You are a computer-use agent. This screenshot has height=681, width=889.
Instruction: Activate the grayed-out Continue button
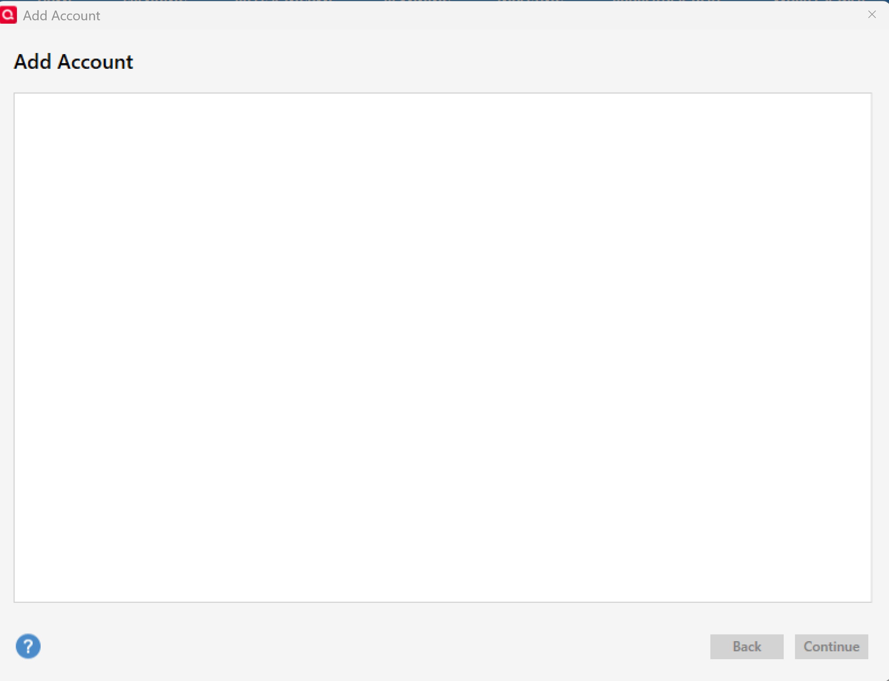831,646
